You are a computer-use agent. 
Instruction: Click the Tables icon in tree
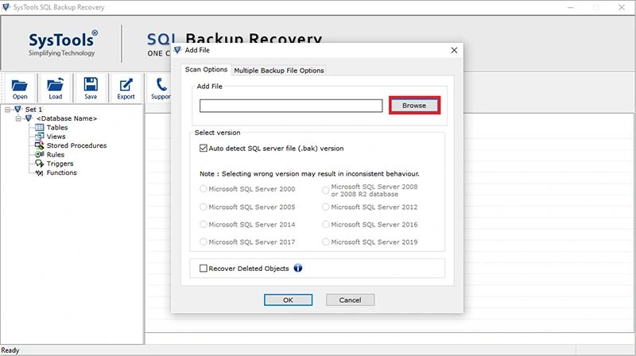[x=39, y=127]
